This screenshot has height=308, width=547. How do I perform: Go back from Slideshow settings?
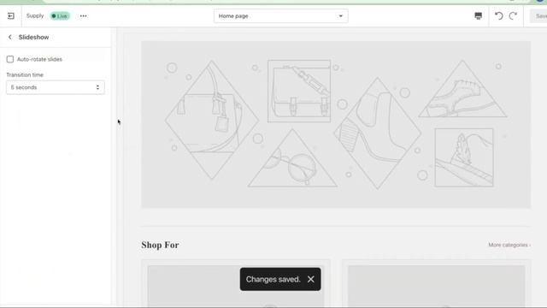pos(10,37)
